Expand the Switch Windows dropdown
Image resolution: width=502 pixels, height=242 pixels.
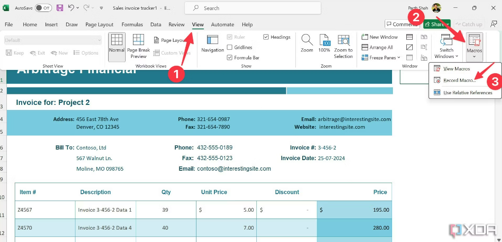click(456, 57)
